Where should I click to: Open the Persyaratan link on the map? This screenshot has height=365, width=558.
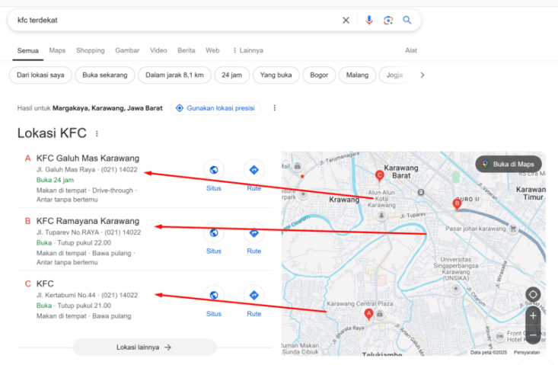click(x=526, y=352)
